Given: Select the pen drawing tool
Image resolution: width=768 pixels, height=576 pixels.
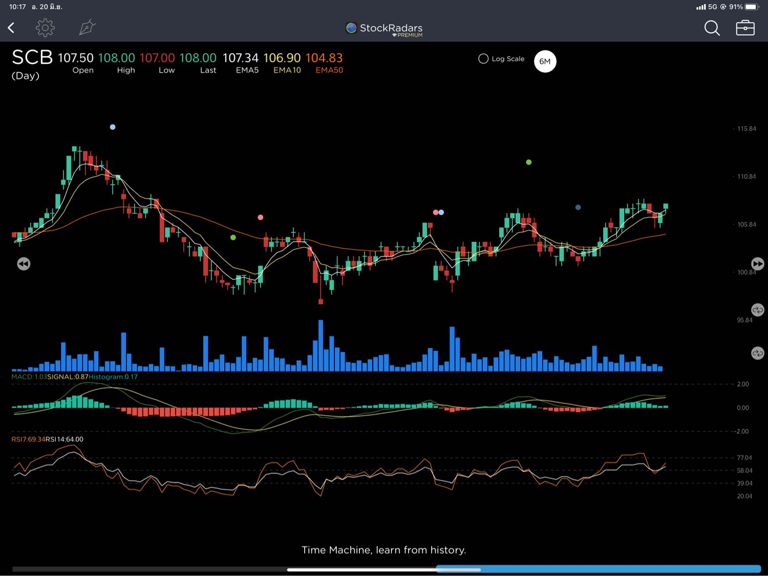Looking at the screenshot, I should click(87, 28).
